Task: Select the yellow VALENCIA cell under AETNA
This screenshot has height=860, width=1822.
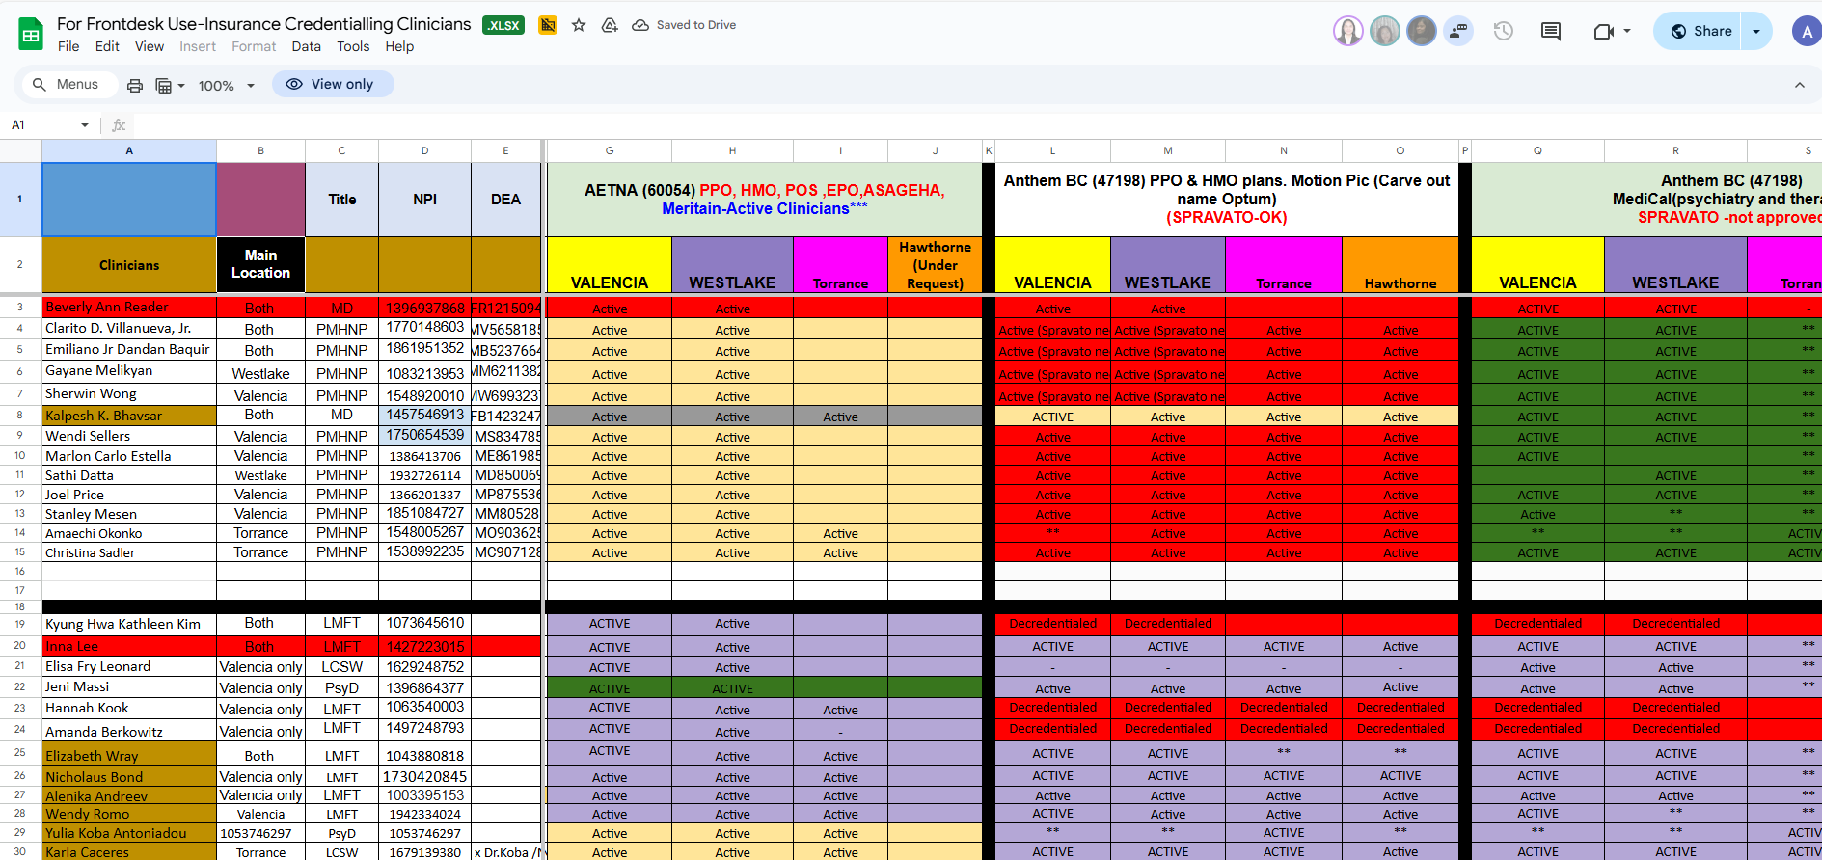Action: coord(610,265)
